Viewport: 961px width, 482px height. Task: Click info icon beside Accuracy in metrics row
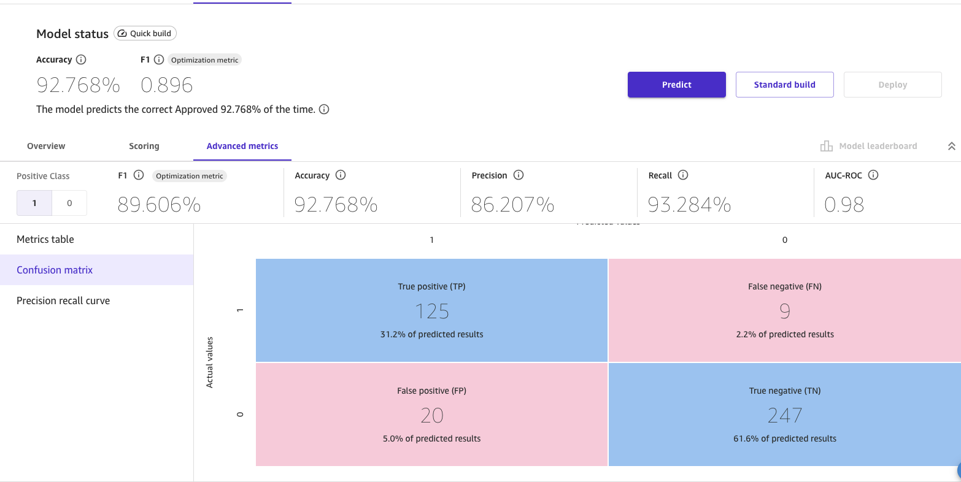tap(341, 175)
